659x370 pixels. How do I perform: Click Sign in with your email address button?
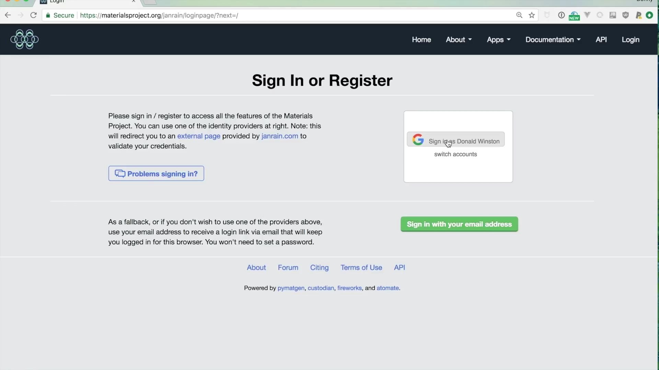tap(459, 224)
